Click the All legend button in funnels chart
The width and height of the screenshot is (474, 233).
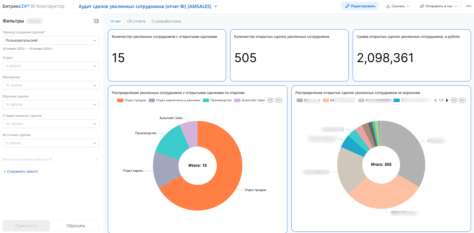454,100
